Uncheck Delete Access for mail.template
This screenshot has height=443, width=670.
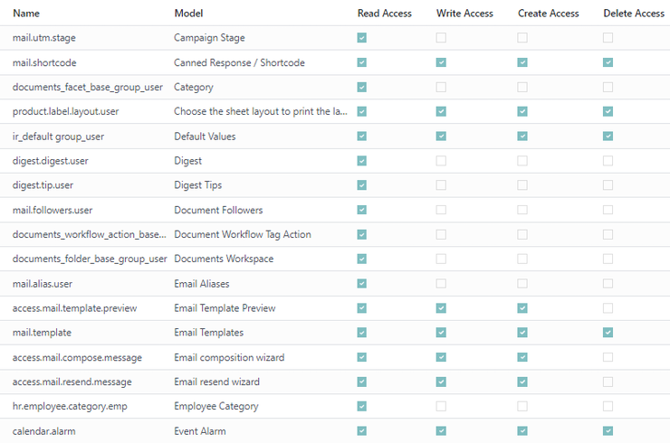(608, 333)
